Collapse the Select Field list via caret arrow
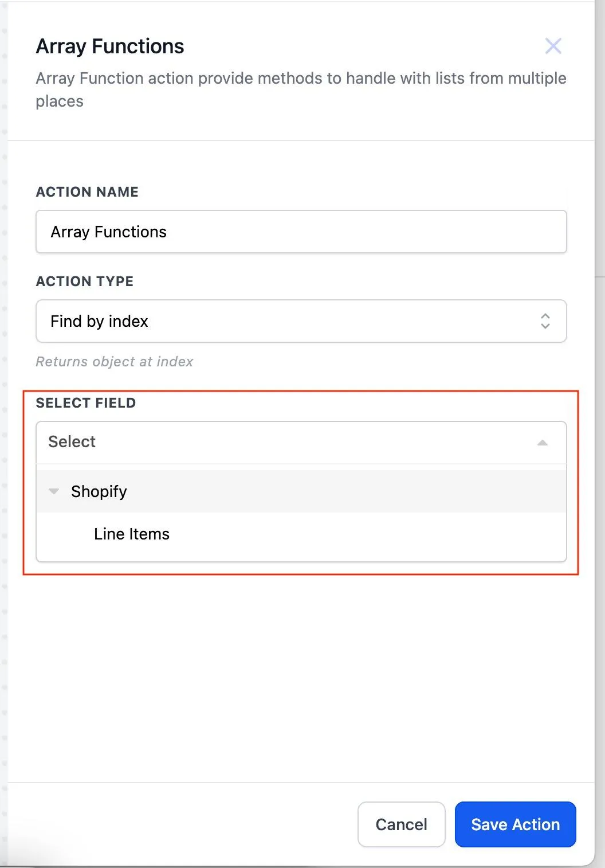The width and height of the screenshot is (605, 868). 542,443
